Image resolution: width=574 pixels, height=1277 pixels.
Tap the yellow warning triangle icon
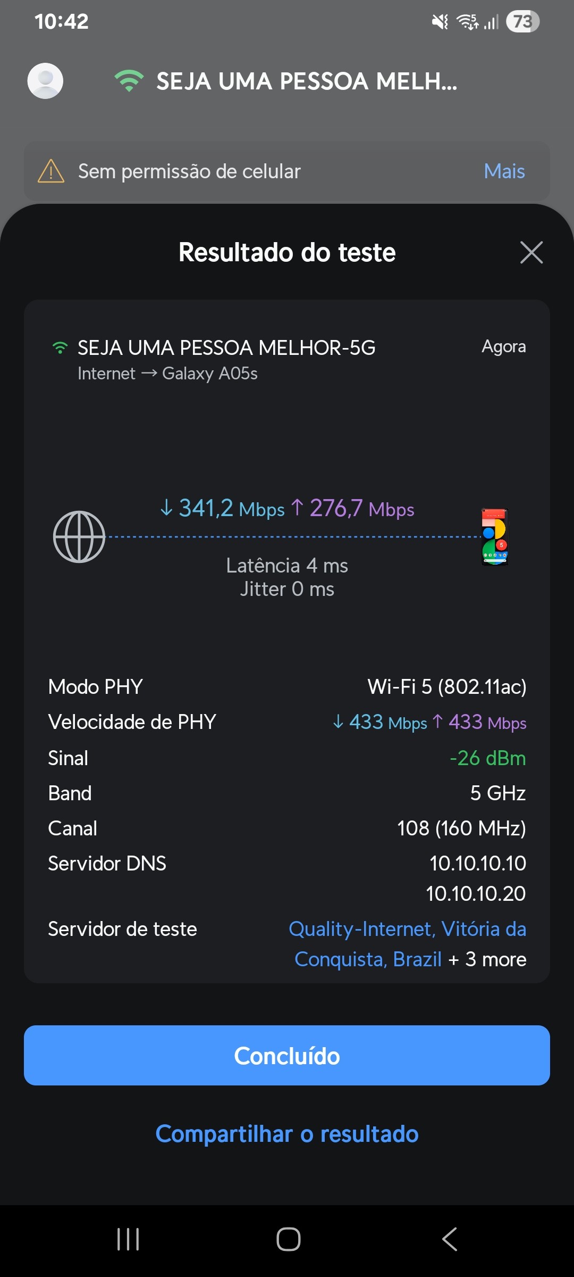(51, 171)
